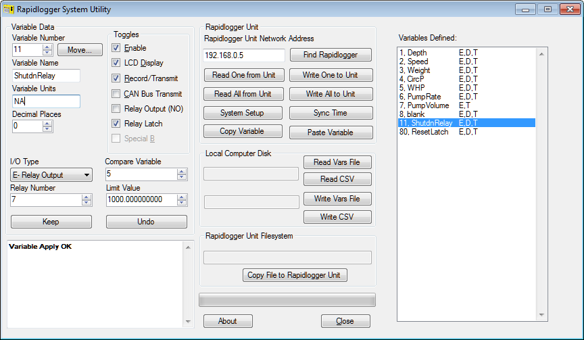Increase the Relay Number spinner
The height and width of the screenshot is (340, 584).
[x=87, y=197]
